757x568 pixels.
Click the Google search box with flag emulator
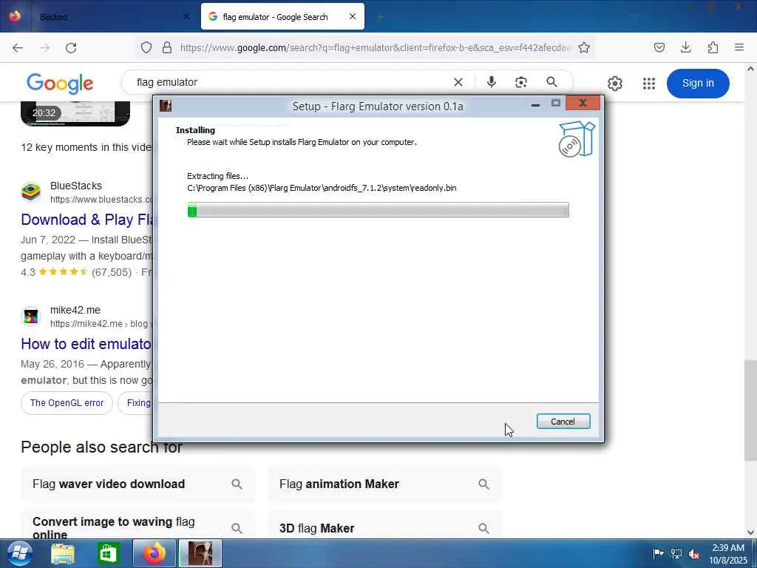pyautogui.click(x=290, y=82)
